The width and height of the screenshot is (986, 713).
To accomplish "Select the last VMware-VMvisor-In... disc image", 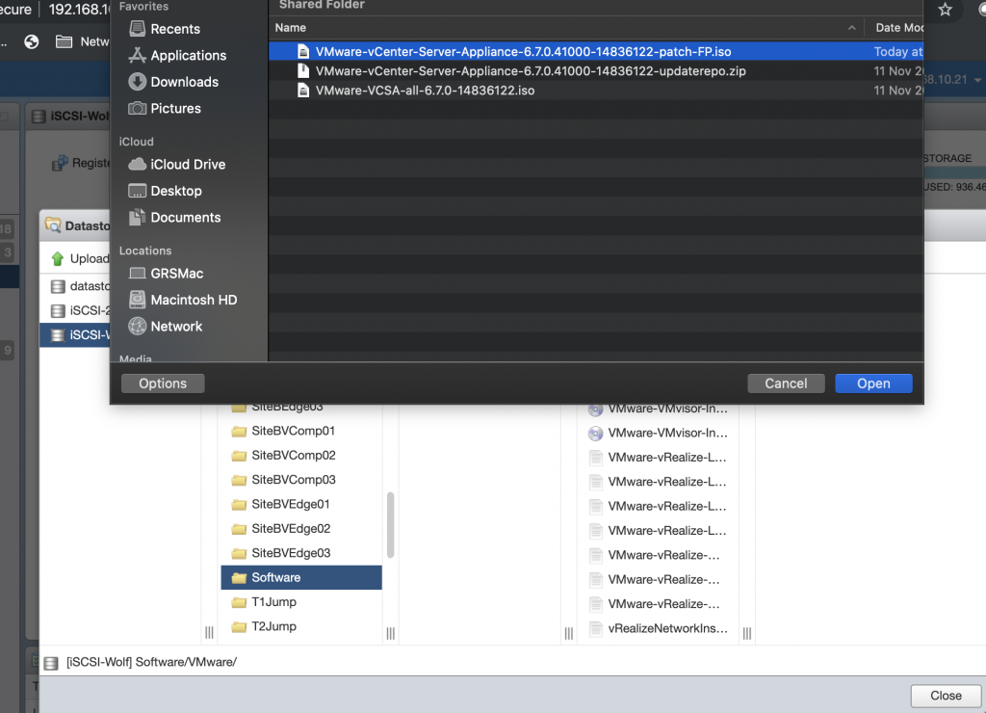I will pos(659,433).
